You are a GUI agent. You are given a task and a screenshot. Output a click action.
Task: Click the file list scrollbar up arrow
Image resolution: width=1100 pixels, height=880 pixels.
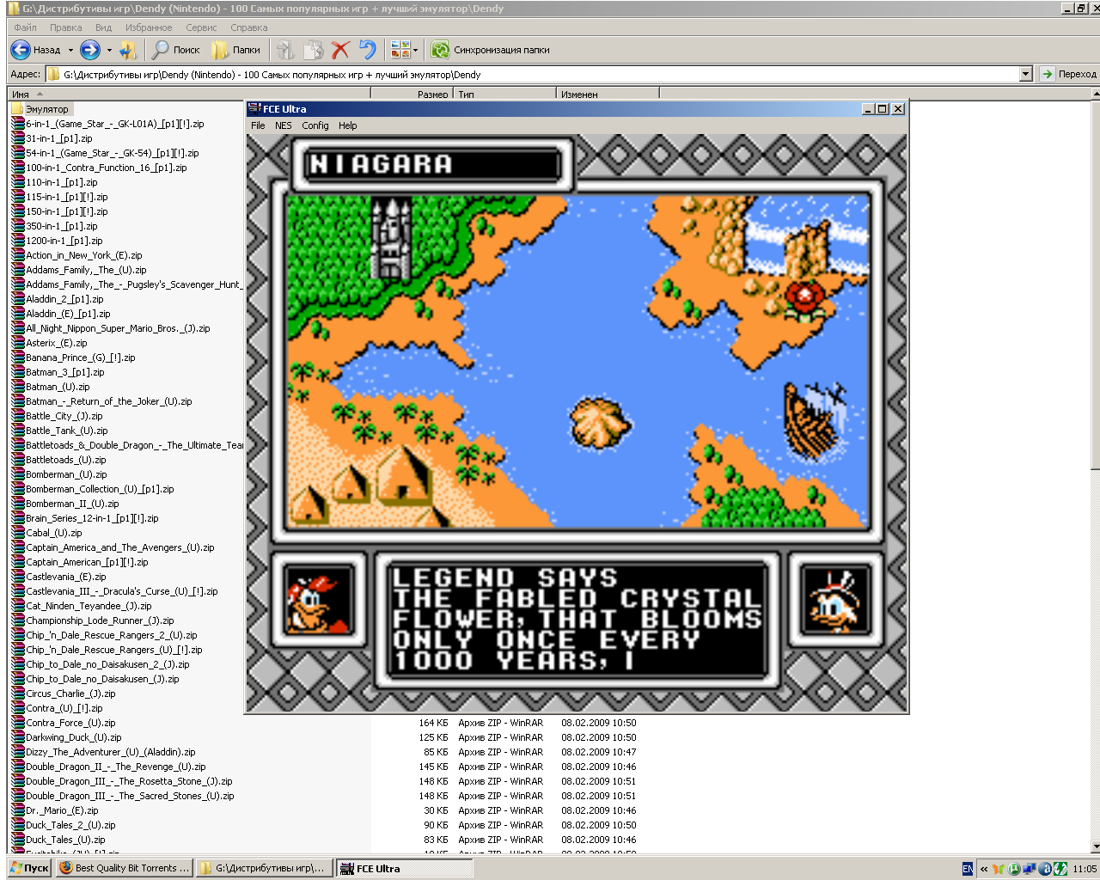click(x=1095, y=94)
